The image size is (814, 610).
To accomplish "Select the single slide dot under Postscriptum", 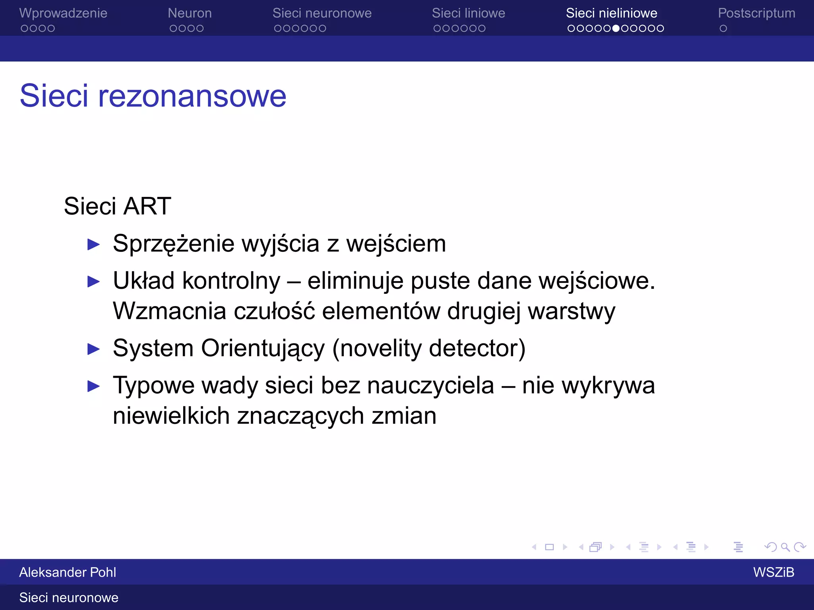I will click(723, 29).
